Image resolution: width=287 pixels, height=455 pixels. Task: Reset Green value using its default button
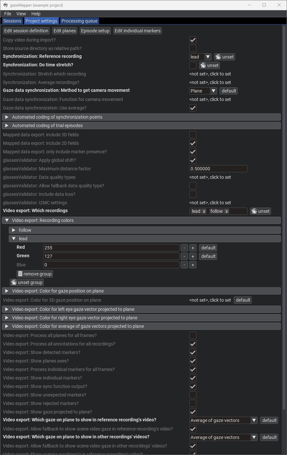[208, 256]
